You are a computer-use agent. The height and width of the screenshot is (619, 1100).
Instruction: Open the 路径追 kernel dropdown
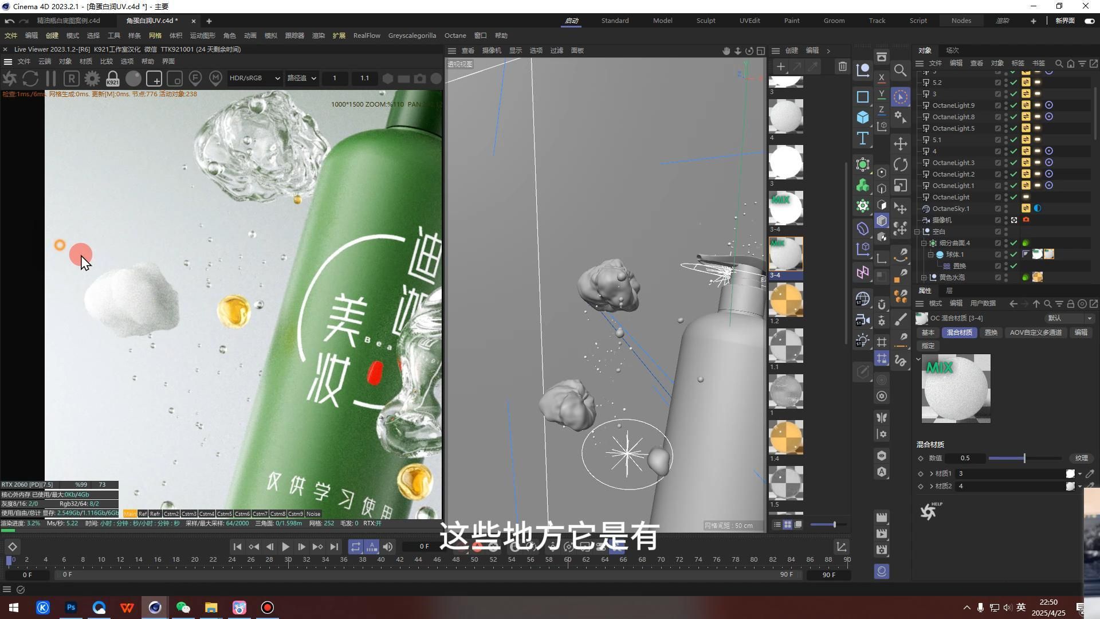click(301, 78)
